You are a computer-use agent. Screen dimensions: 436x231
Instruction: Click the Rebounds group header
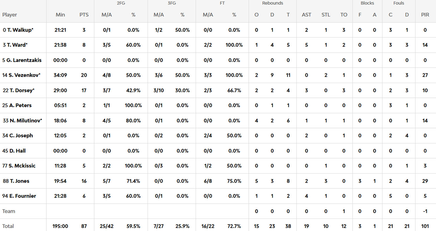pos(272,3)
